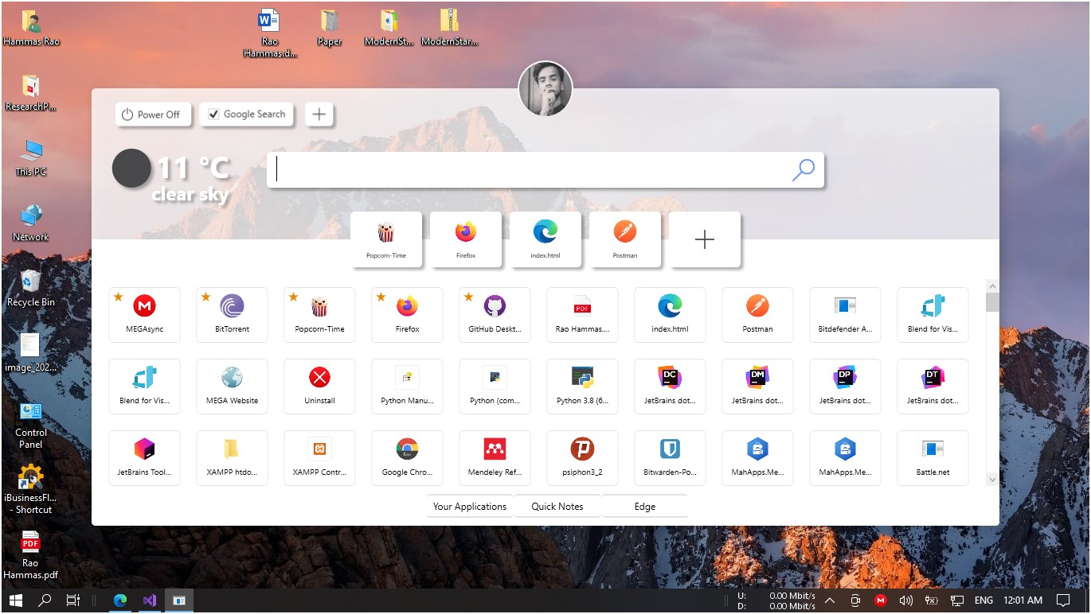Open pinned index.html shortcut above the grid
Screen dimensions: 1091x614
pyautogui.click(x=545, y=239)
